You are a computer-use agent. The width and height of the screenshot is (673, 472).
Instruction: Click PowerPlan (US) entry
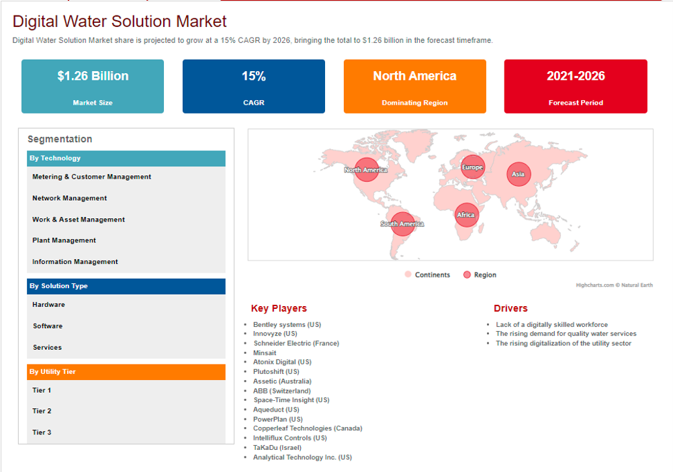[277, 419]
